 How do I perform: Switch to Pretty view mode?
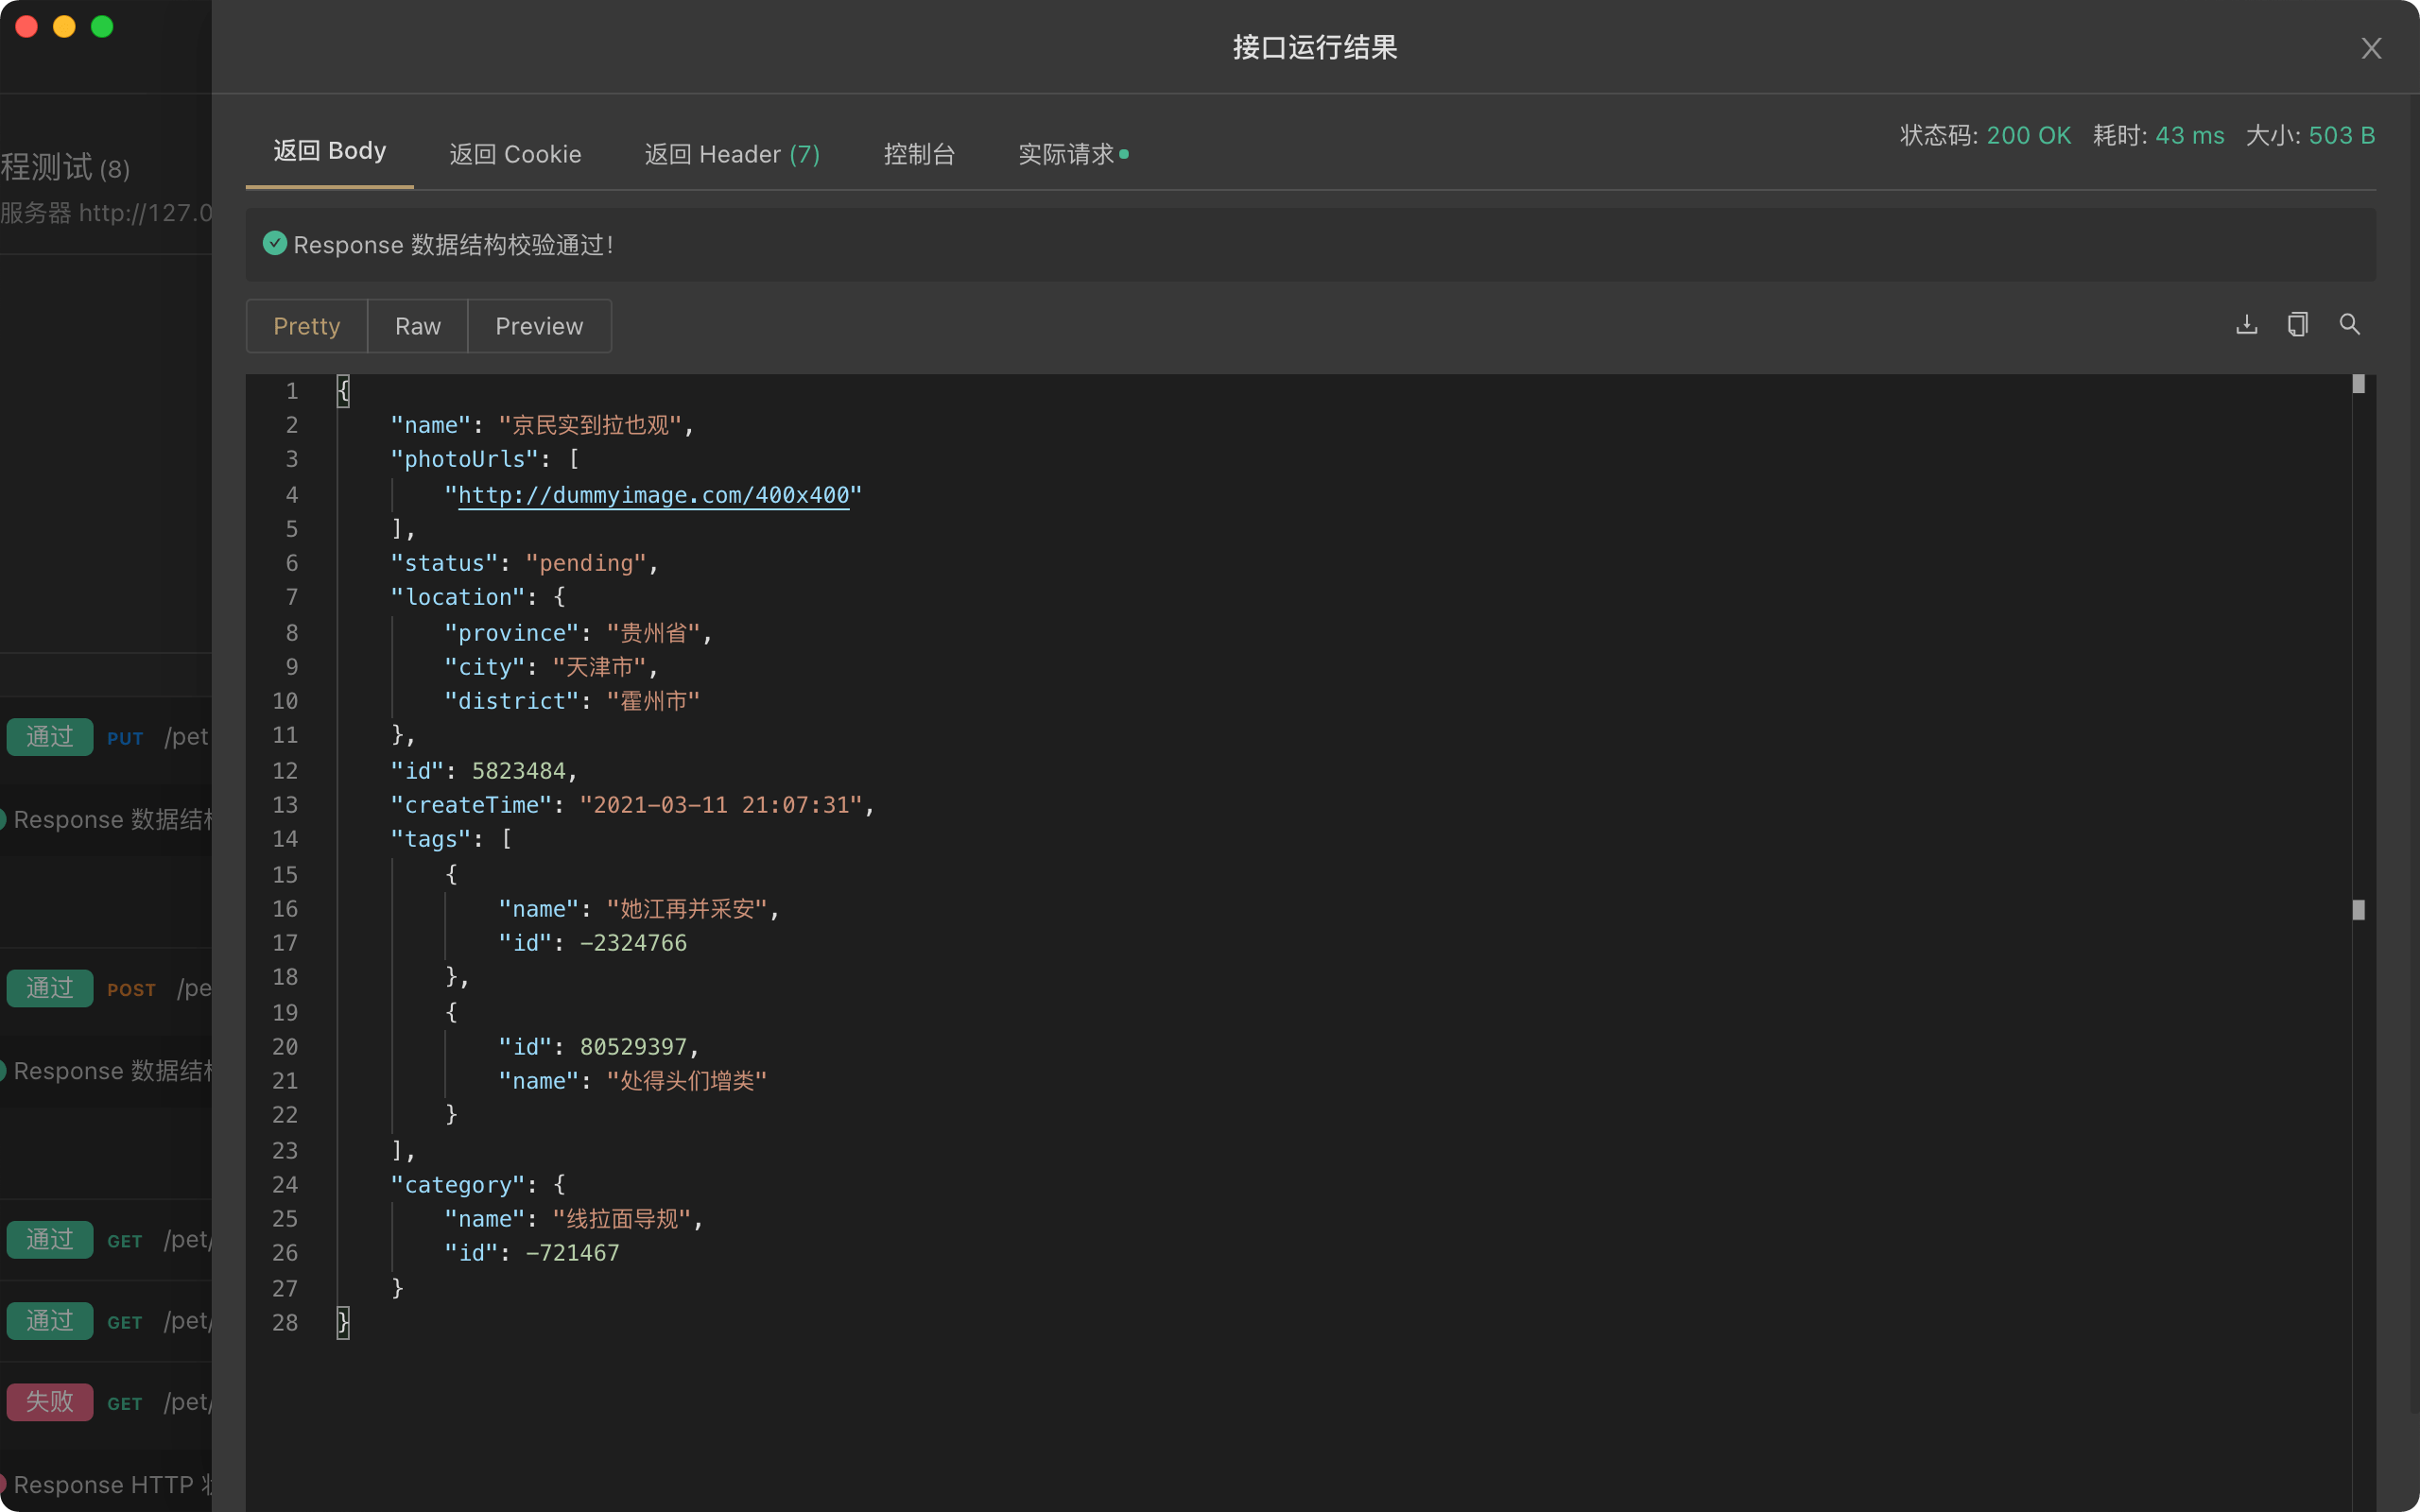tap(307, 326)
